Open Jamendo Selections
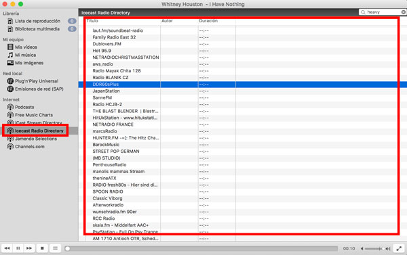 click(x=36, y=139)
